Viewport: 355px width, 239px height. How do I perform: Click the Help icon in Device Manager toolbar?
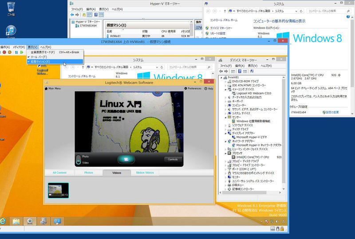(x=240, y=71)
